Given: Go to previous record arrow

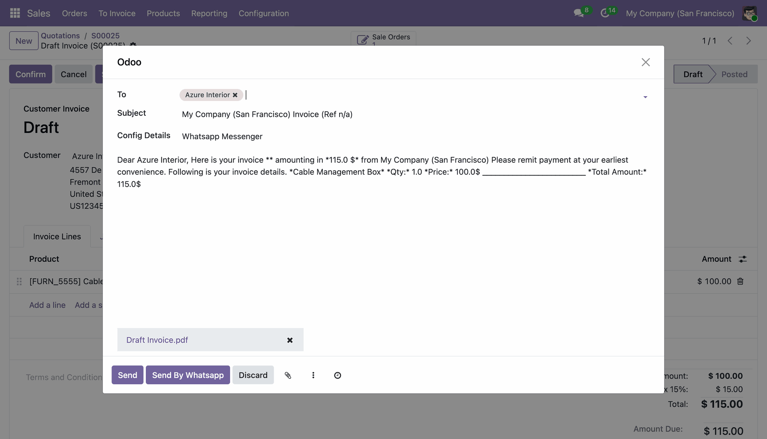Looking at the screenshot, I should [x=730, y=41].
